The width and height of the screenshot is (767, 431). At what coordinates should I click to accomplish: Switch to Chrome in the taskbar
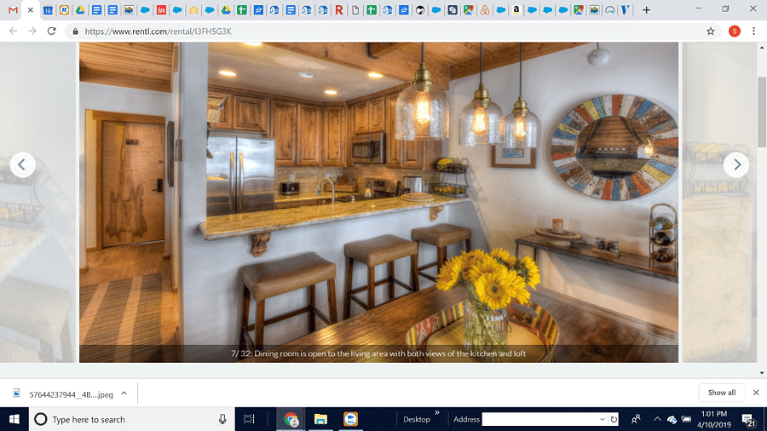291,419
